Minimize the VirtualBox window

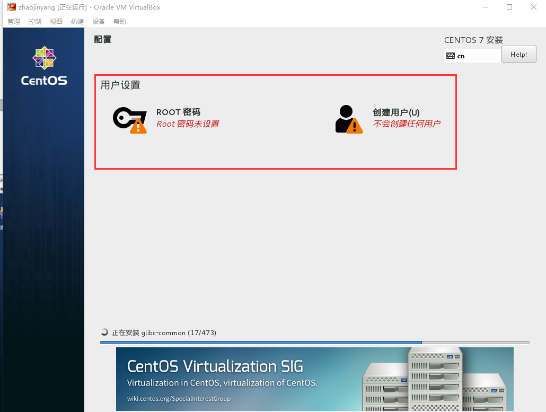pos(486,7)
